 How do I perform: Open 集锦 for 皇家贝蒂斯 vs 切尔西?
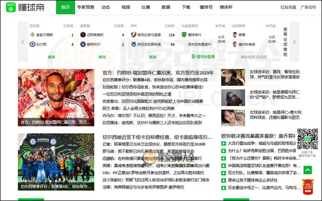point(51,57)
